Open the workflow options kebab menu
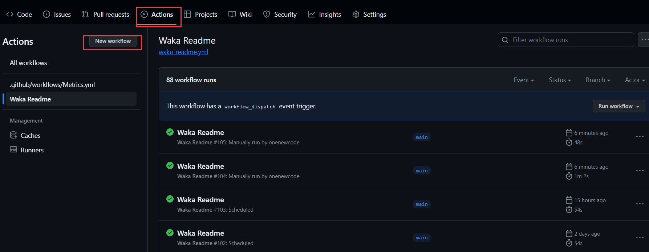 click(644, 40)
